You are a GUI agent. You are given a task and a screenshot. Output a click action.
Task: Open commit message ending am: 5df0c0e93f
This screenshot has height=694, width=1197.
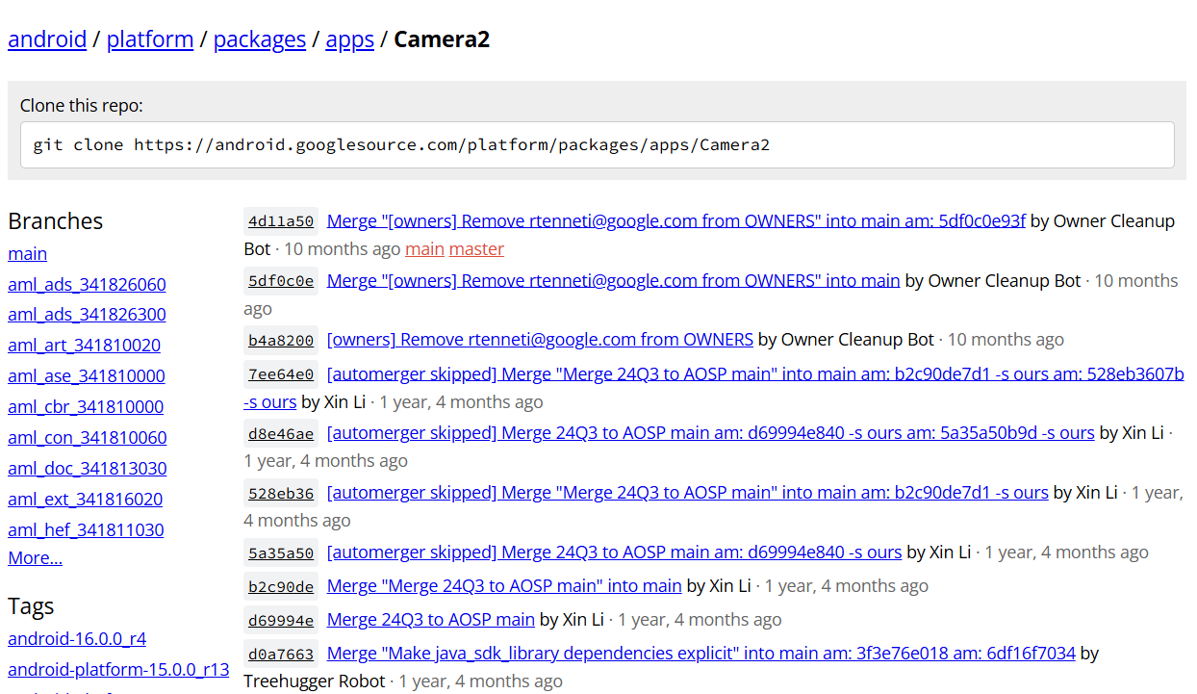tap(676, 220)
